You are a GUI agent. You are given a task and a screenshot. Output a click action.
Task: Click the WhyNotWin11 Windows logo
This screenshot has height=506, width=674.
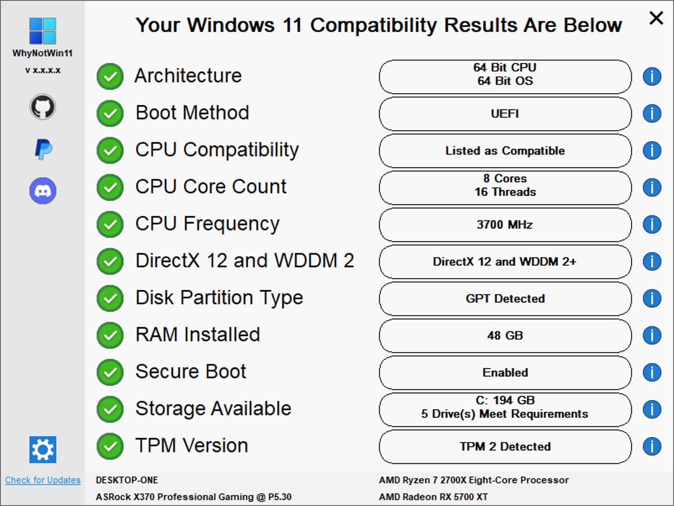pyautogui.click(x=43, y=31)
